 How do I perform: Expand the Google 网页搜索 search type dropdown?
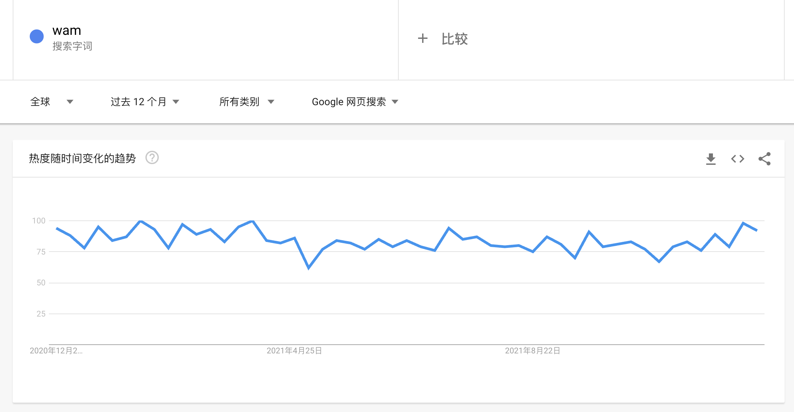355,102
